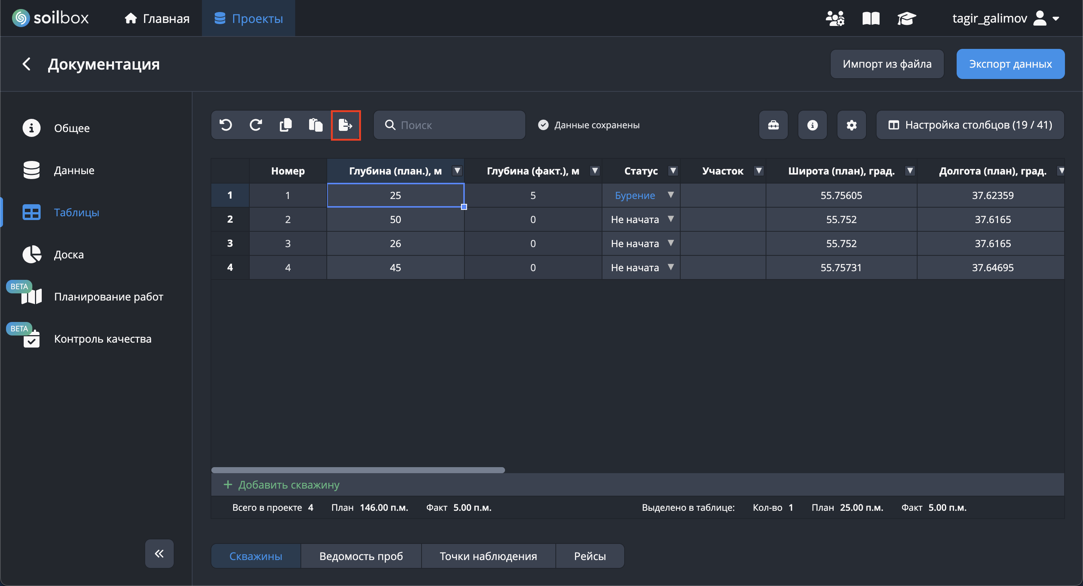Expand the Статус column filter arrow
The width and height of the screenshot is (1083, 586).
click(x=673, y=171)
